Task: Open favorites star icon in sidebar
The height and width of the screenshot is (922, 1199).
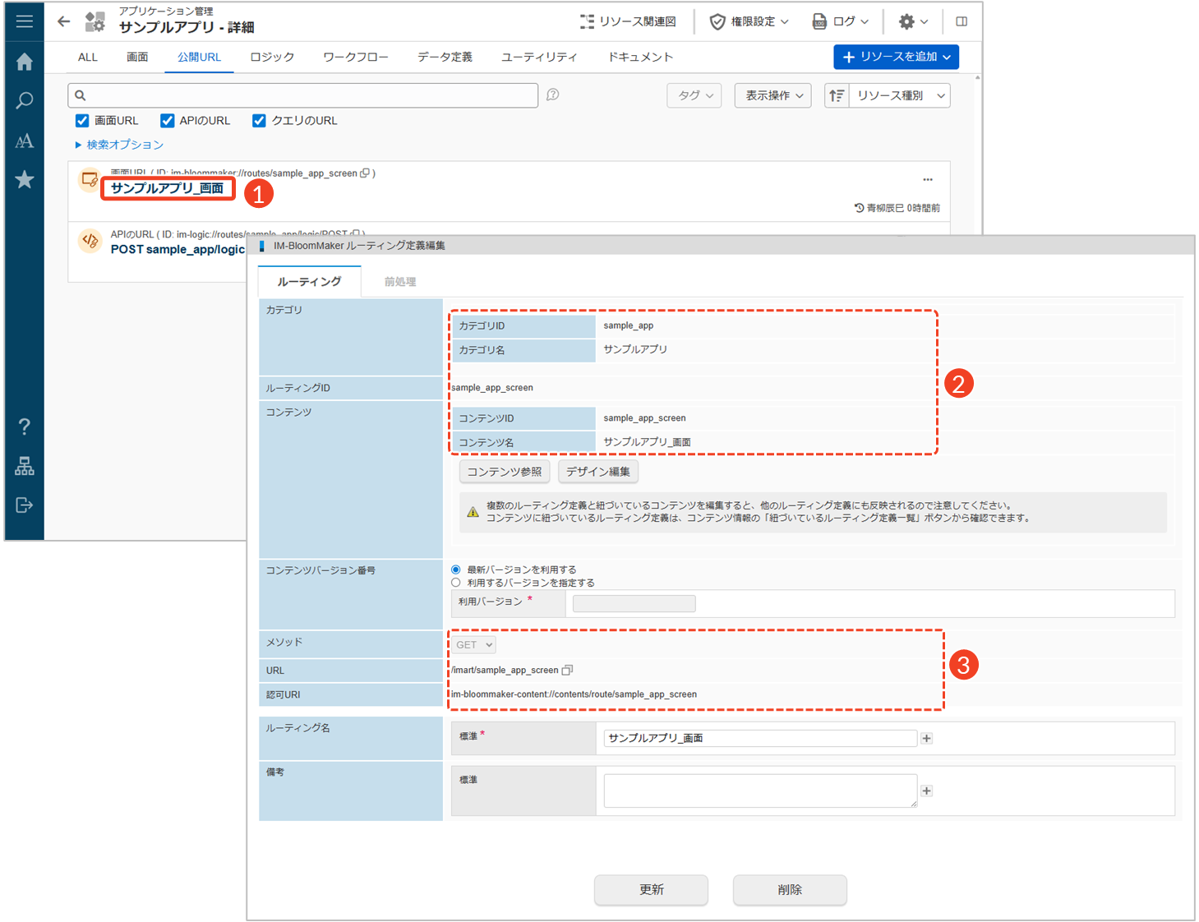Action: point(24,179)
